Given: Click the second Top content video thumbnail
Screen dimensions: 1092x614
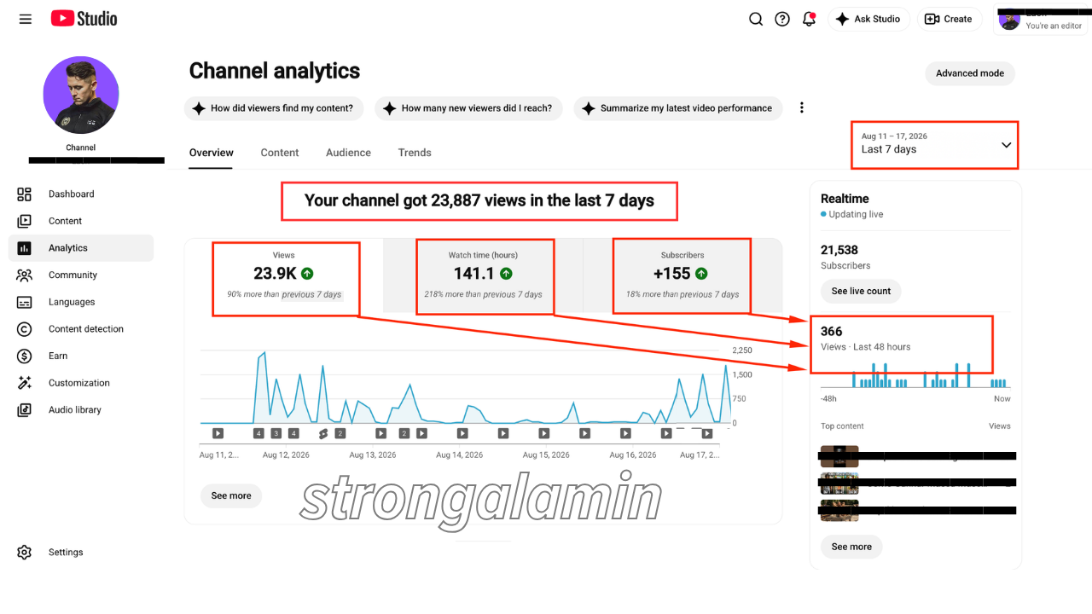Looking at the screenshot, I should tap(839, 484).
